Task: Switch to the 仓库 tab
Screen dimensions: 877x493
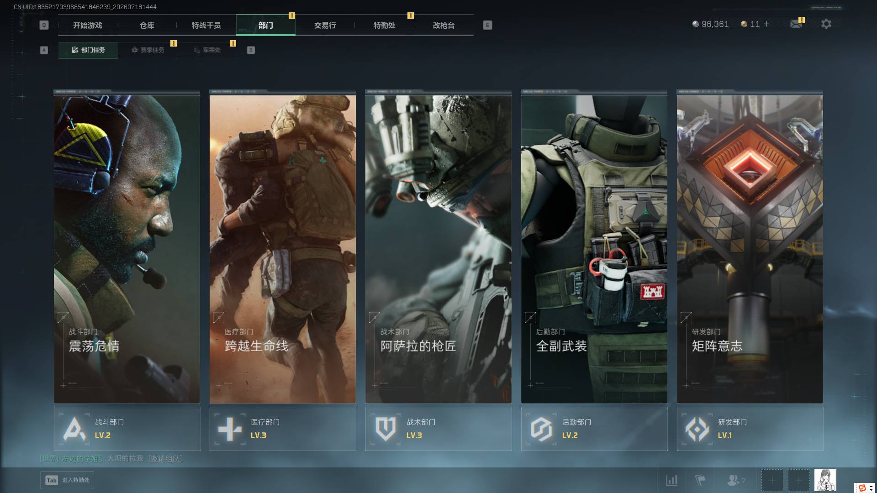Action: coord(147,25)
